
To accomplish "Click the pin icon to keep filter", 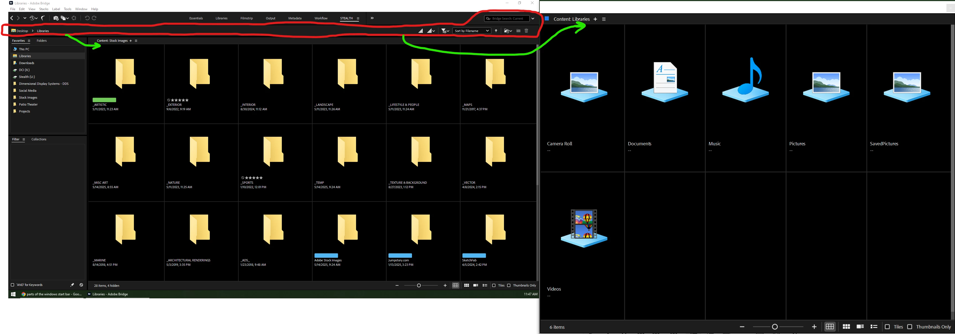I will click(x=72, y=285).
